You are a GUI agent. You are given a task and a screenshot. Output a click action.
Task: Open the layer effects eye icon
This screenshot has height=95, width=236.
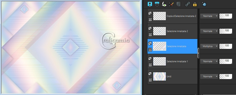point(164,4)
